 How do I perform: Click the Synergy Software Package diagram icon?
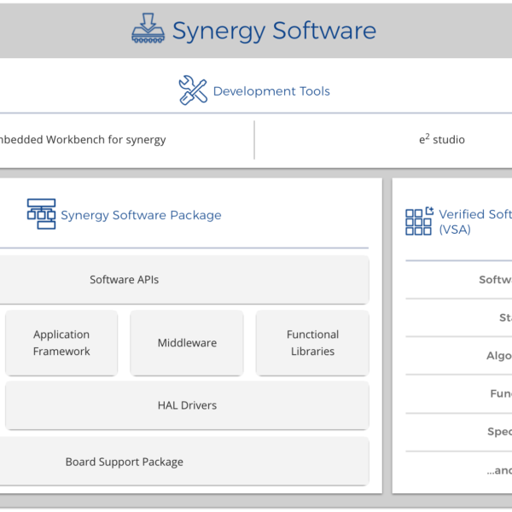[x=40, y=214]
